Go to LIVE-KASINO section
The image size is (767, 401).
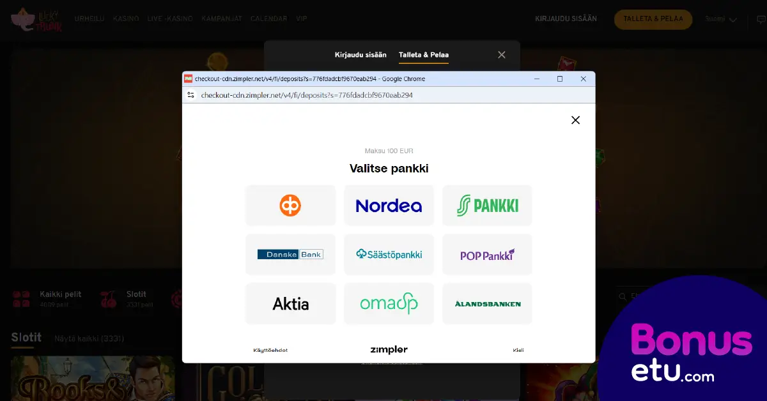[x=170, y=19]
